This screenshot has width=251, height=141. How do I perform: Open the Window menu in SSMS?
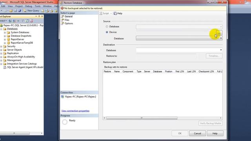tap(47, 6)
